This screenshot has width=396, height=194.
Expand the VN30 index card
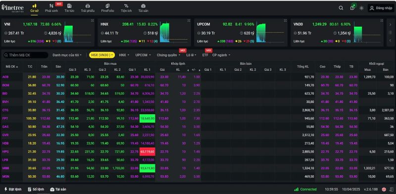[x=382, y=20]
